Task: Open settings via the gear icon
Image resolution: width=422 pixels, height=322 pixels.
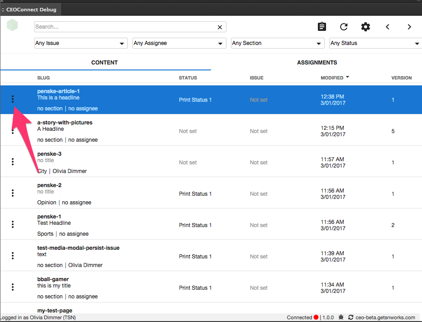Action: pos(366,27)
